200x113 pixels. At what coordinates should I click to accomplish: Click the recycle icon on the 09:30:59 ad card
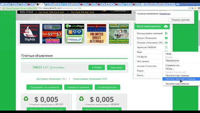[81, 99]
